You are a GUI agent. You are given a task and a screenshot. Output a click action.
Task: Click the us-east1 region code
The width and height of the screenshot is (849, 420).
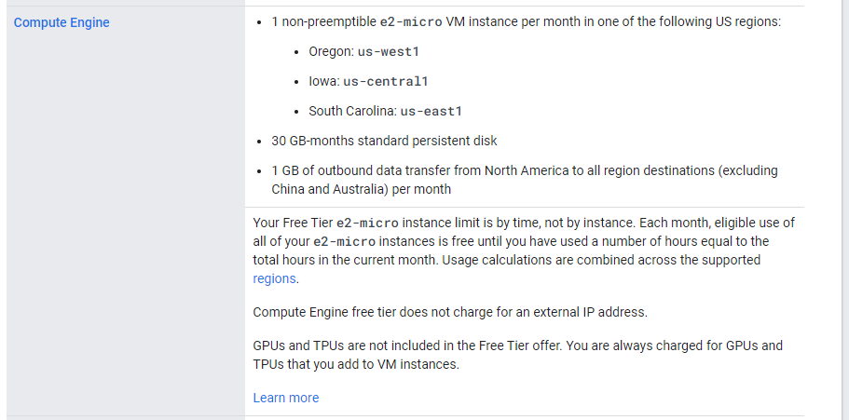[x=431, y=112]
